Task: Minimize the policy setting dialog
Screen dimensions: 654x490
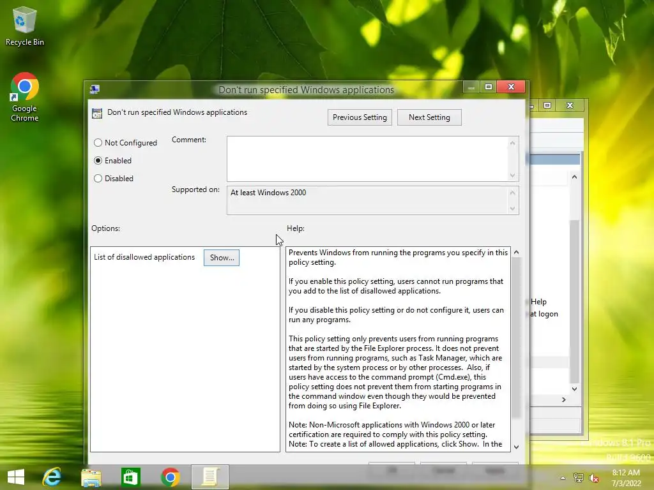Action: click(471, 87)
